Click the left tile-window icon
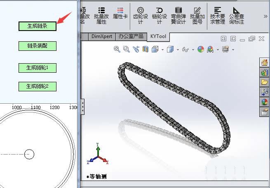This screenshot has width=270, height=188. click(223, 39)
